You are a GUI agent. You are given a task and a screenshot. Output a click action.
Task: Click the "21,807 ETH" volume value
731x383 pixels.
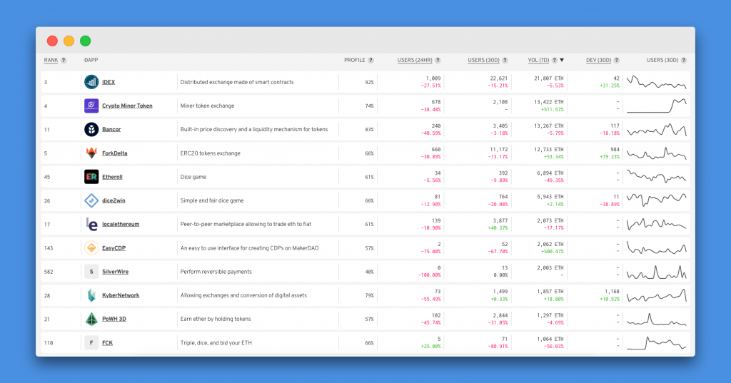click(549, 78)
